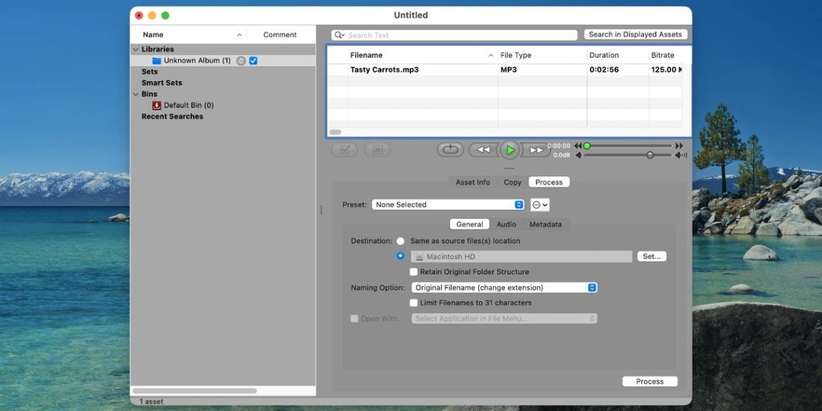Click the rewind playback button
Image resolution: width=822 pixels, height=411 pixels.
tap(482, 150)
